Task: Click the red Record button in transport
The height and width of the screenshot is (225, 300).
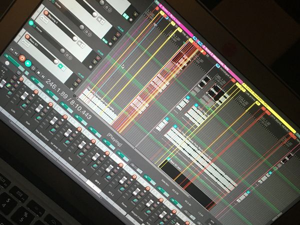Action: pos(22,59)
